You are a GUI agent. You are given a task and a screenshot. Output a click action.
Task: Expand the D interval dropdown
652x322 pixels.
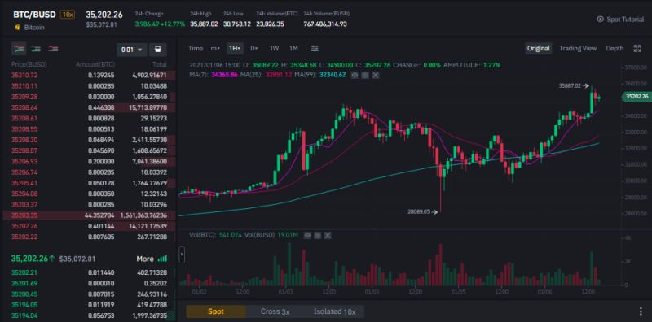(x=253, y=48)
